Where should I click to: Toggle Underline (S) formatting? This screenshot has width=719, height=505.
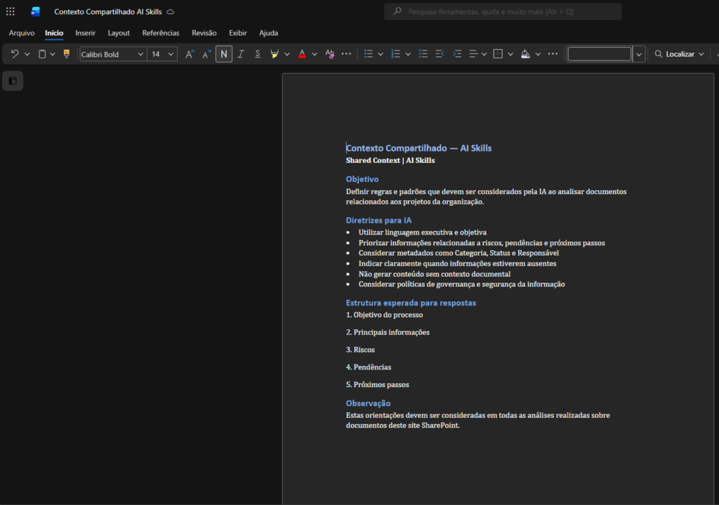(258, 54)
